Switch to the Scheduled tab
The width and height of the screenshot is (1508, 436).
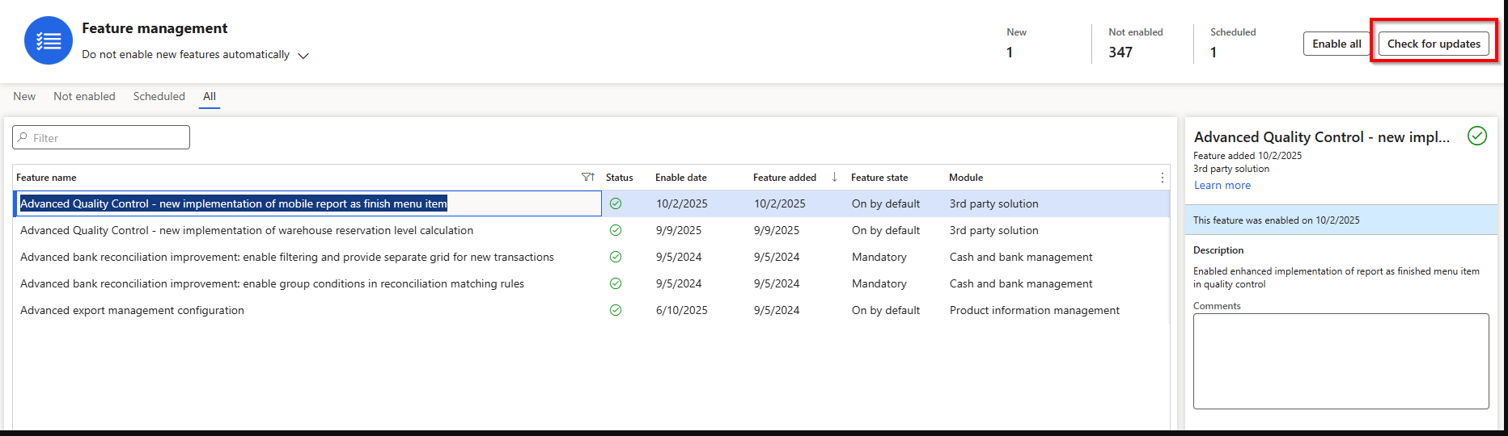point(159,96)
